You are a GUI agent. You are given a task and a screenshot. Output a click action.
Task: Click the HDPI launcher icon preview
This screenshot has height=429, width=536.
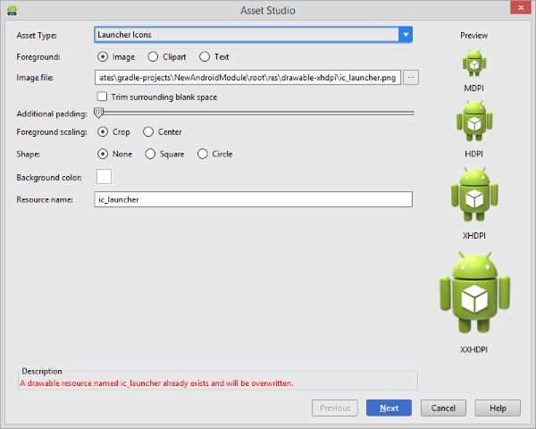(474, 121)
